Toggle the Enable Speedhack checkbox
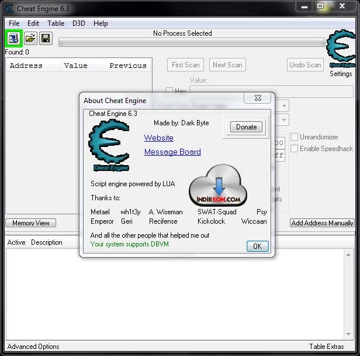The width and height of the screenshot is (360, 356). (x=294, y=148)
